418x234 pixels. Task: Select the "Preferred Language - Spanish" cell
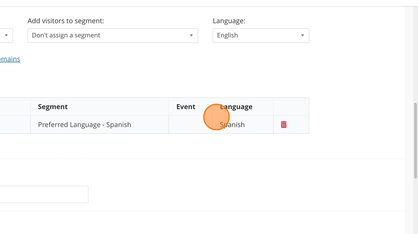[85, 125]
